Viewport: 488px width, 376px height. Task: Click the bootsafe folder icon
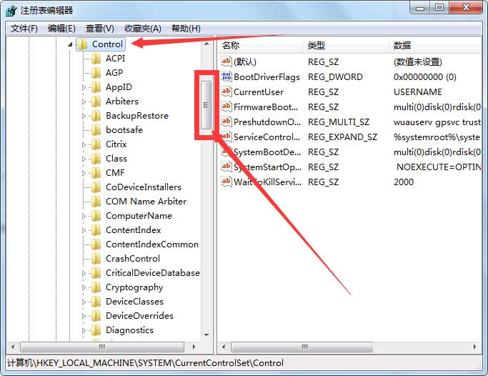[96, 130]
